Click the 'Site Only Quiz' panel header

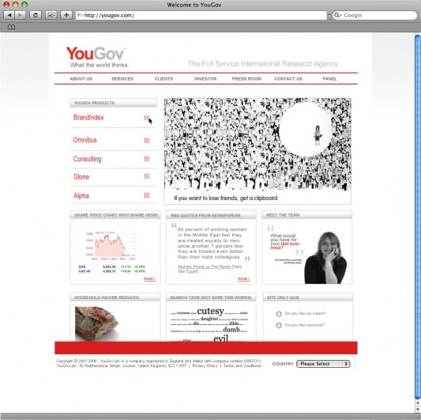[308, 297]
